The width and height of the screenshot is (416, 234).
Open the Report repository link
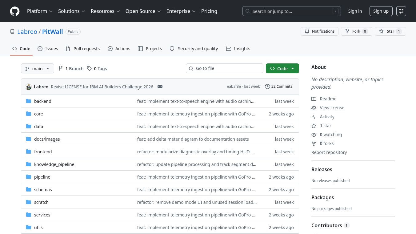tap(329, 152)
